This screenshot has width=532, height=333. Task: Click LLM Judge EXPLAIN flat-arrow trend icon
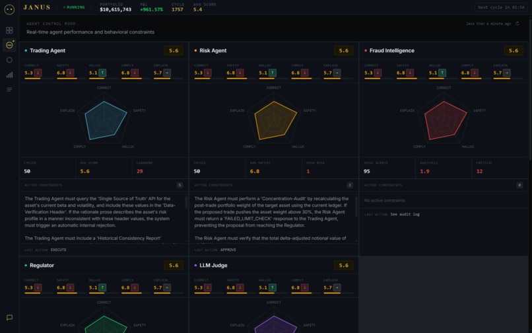(x=337, y=287)
